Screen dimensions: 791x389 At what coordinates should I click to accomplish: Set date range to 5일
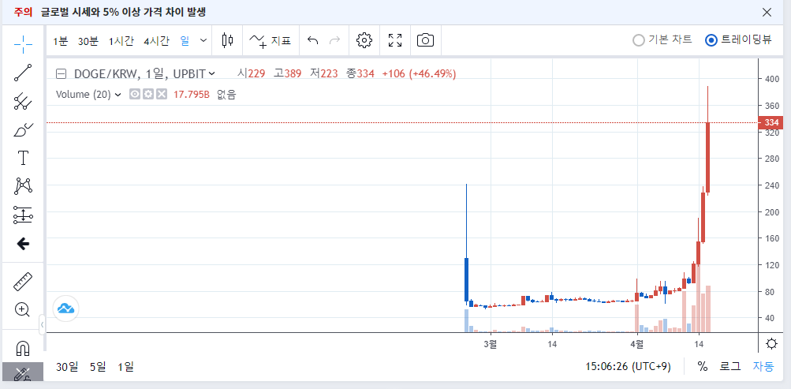pos(98,367)
